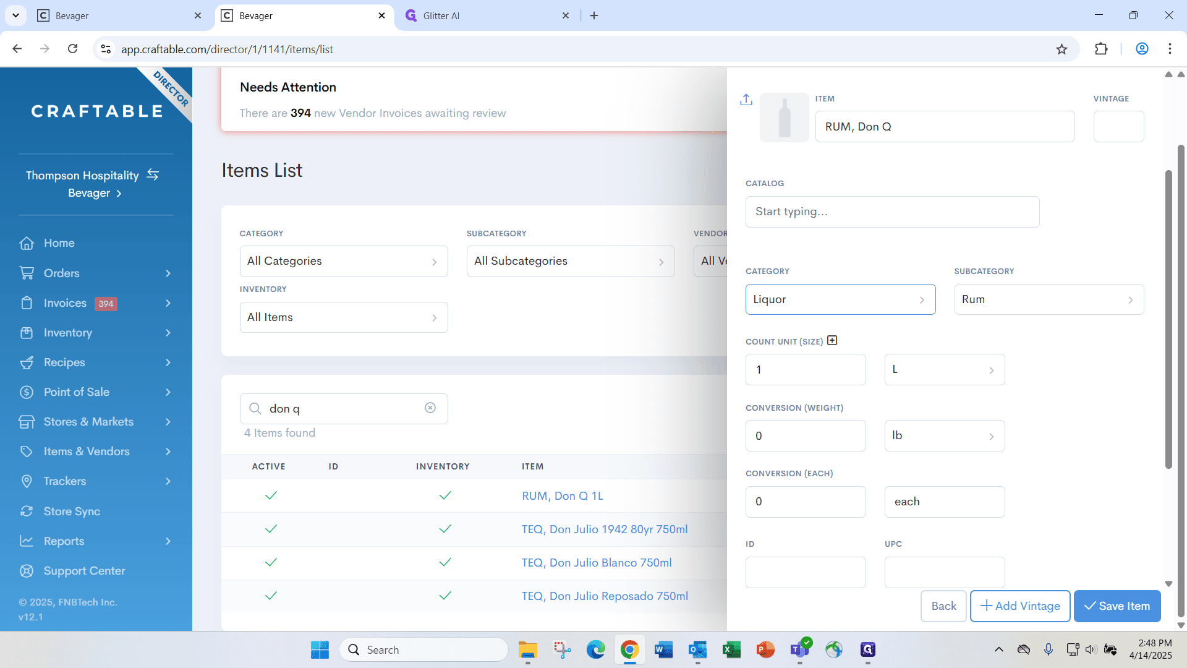Open a new browser tab
Image resolution: width=1187 pixels, height=668 pixels.
pos(594,15)
